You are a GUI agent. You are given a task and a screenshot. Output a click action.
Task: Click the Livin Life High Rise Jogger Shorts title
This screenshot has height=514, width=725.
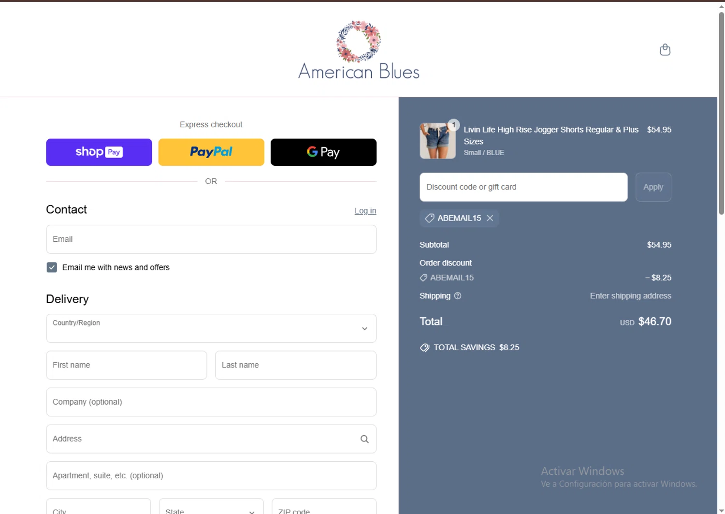pyautogui.click(x=551, y=135)
